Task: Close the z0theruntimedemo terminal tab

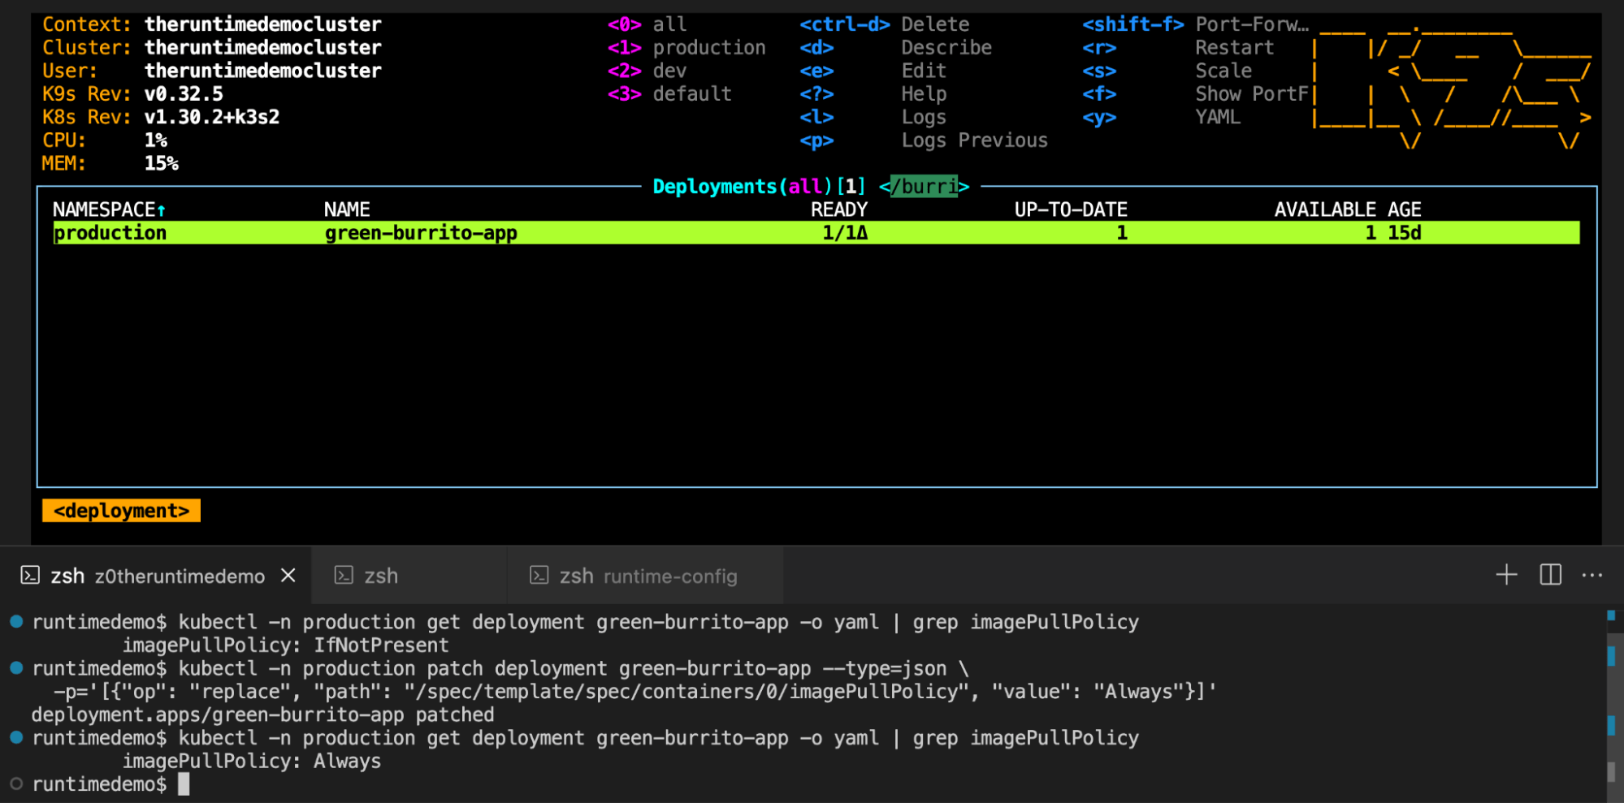Action: (288, 576)
